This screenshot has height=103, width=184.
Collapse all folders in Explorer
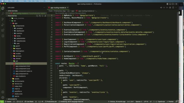pos(45,16)
